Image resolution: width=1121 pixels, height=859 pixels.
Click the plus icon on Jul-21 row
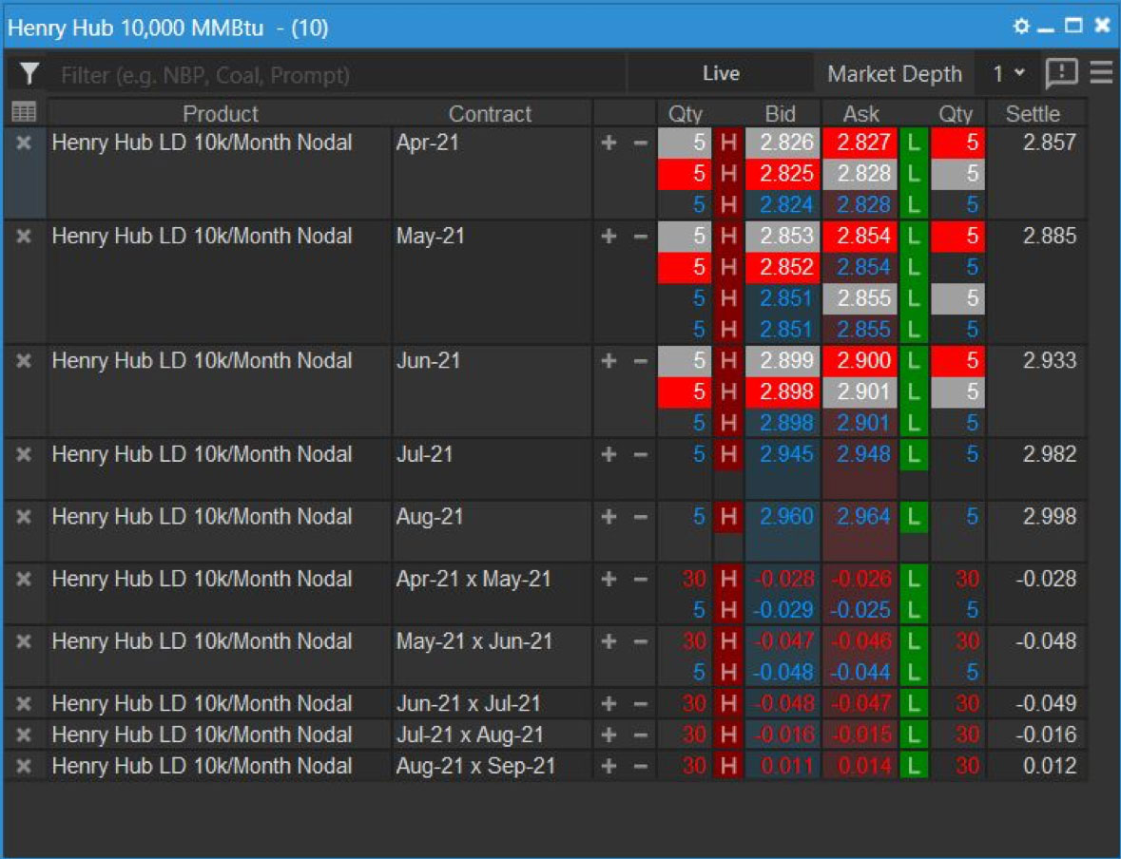click(609, 454)
